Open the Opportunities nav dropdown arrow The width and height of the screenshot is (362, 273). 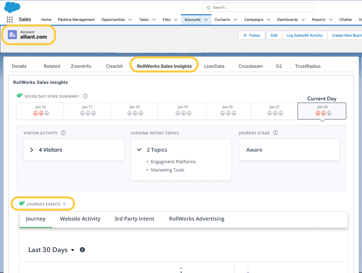[130, 19]
